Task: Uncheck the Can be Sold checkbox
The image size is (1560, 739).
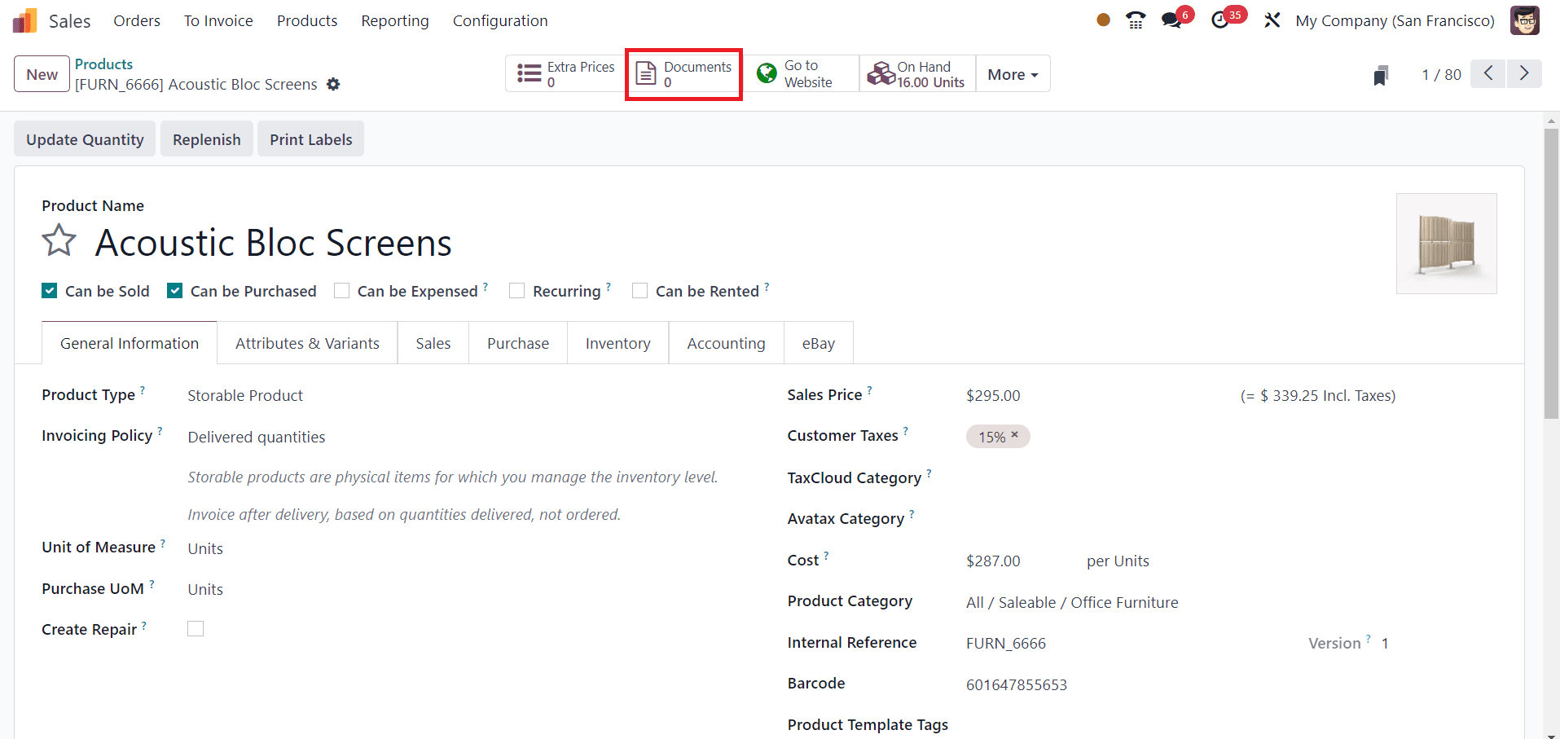Action: point(50,291)
